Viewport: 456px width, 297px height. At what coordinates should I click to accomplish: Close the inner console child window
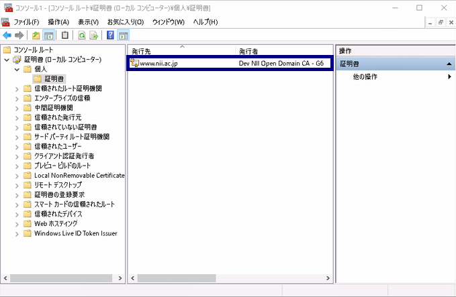pyautogui.click(x=451, y=22)
